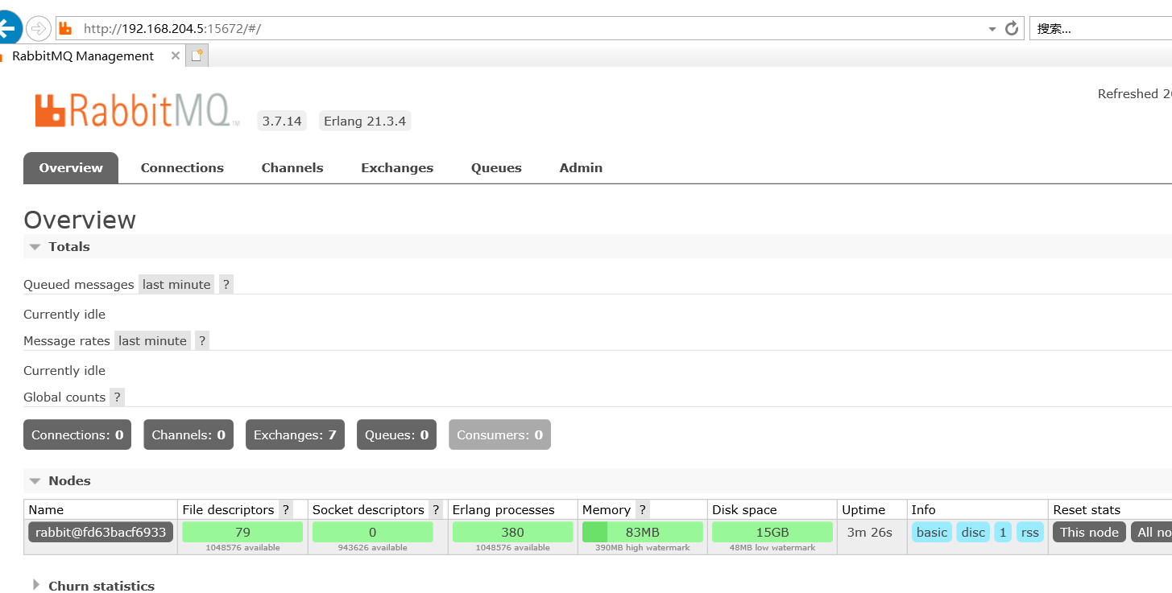This screenshot has height=593, width=1172.
Task: Click the Queues: 0 count button
Action: coord(397,434)
